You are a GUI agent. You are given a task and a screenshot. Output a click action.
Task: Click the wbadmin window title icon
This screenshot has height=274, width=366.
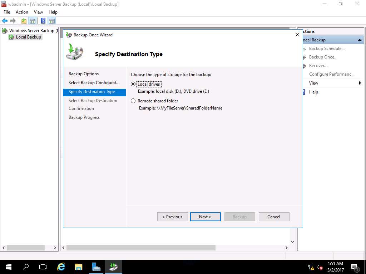tap(4, 4)
